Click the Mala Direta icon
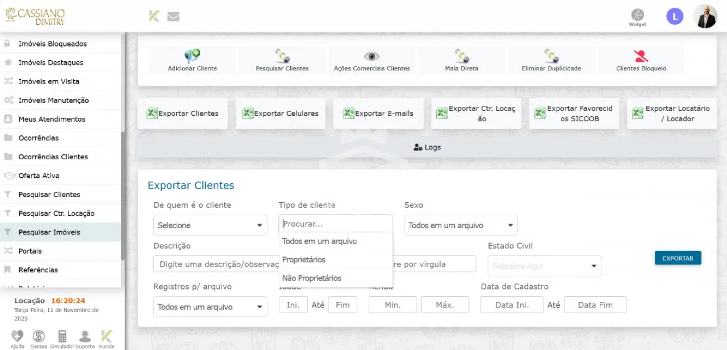The height and width of the screenshot is (350, 727). coord(462,56)
